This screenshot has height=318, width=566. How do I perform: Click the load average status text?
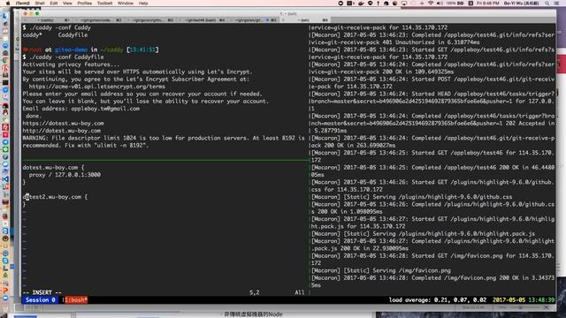point(438,300)
